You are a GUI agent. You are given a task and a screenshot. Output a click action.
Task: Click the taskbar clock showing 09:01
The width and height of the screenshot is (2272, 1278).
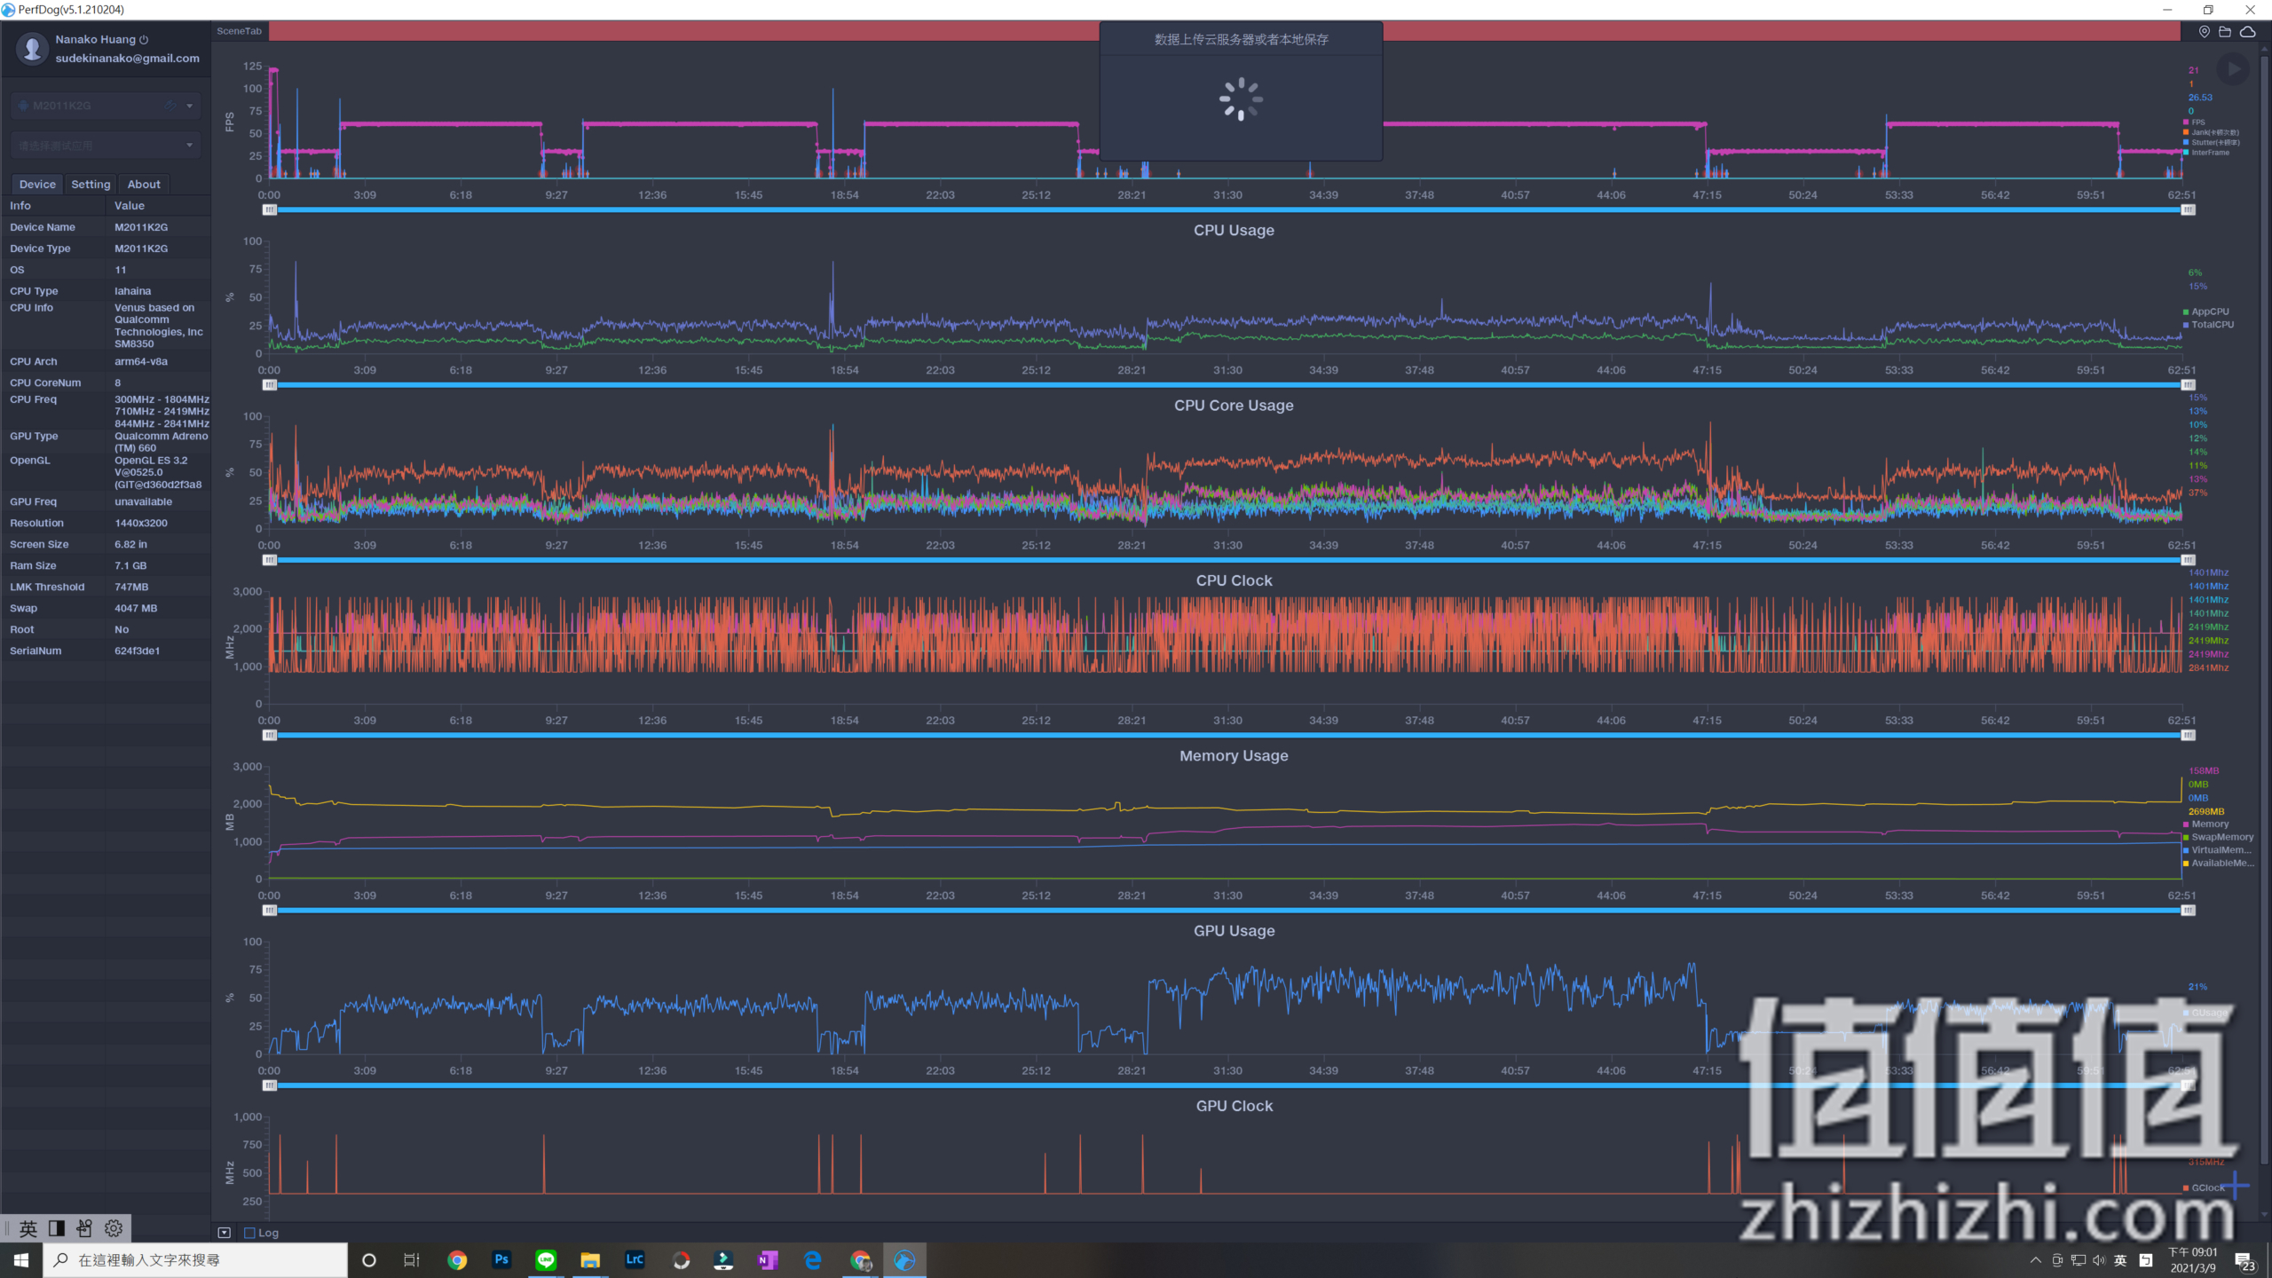pos(2192,1260)
